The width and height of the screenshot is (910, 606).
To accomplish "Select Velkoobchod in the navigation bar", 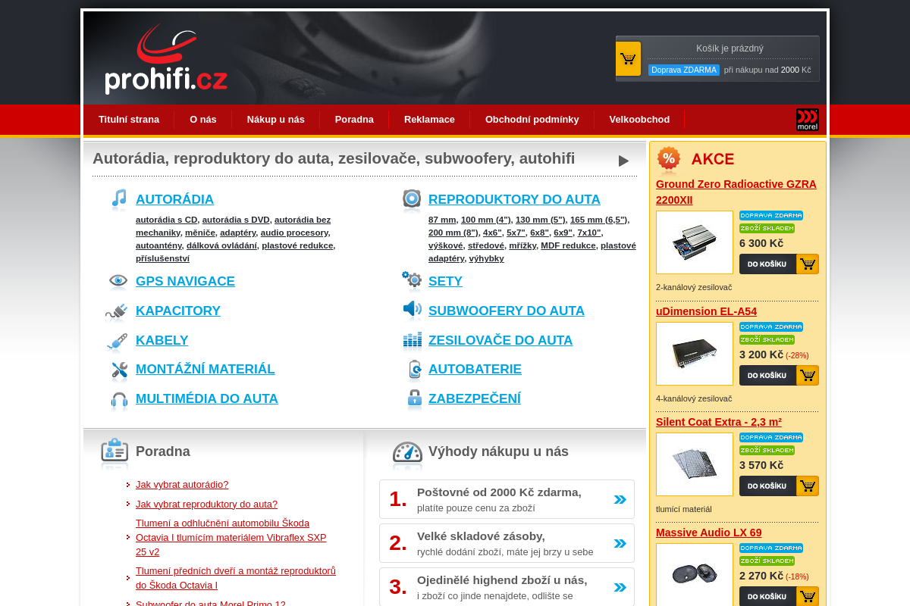I will [639, 119].
